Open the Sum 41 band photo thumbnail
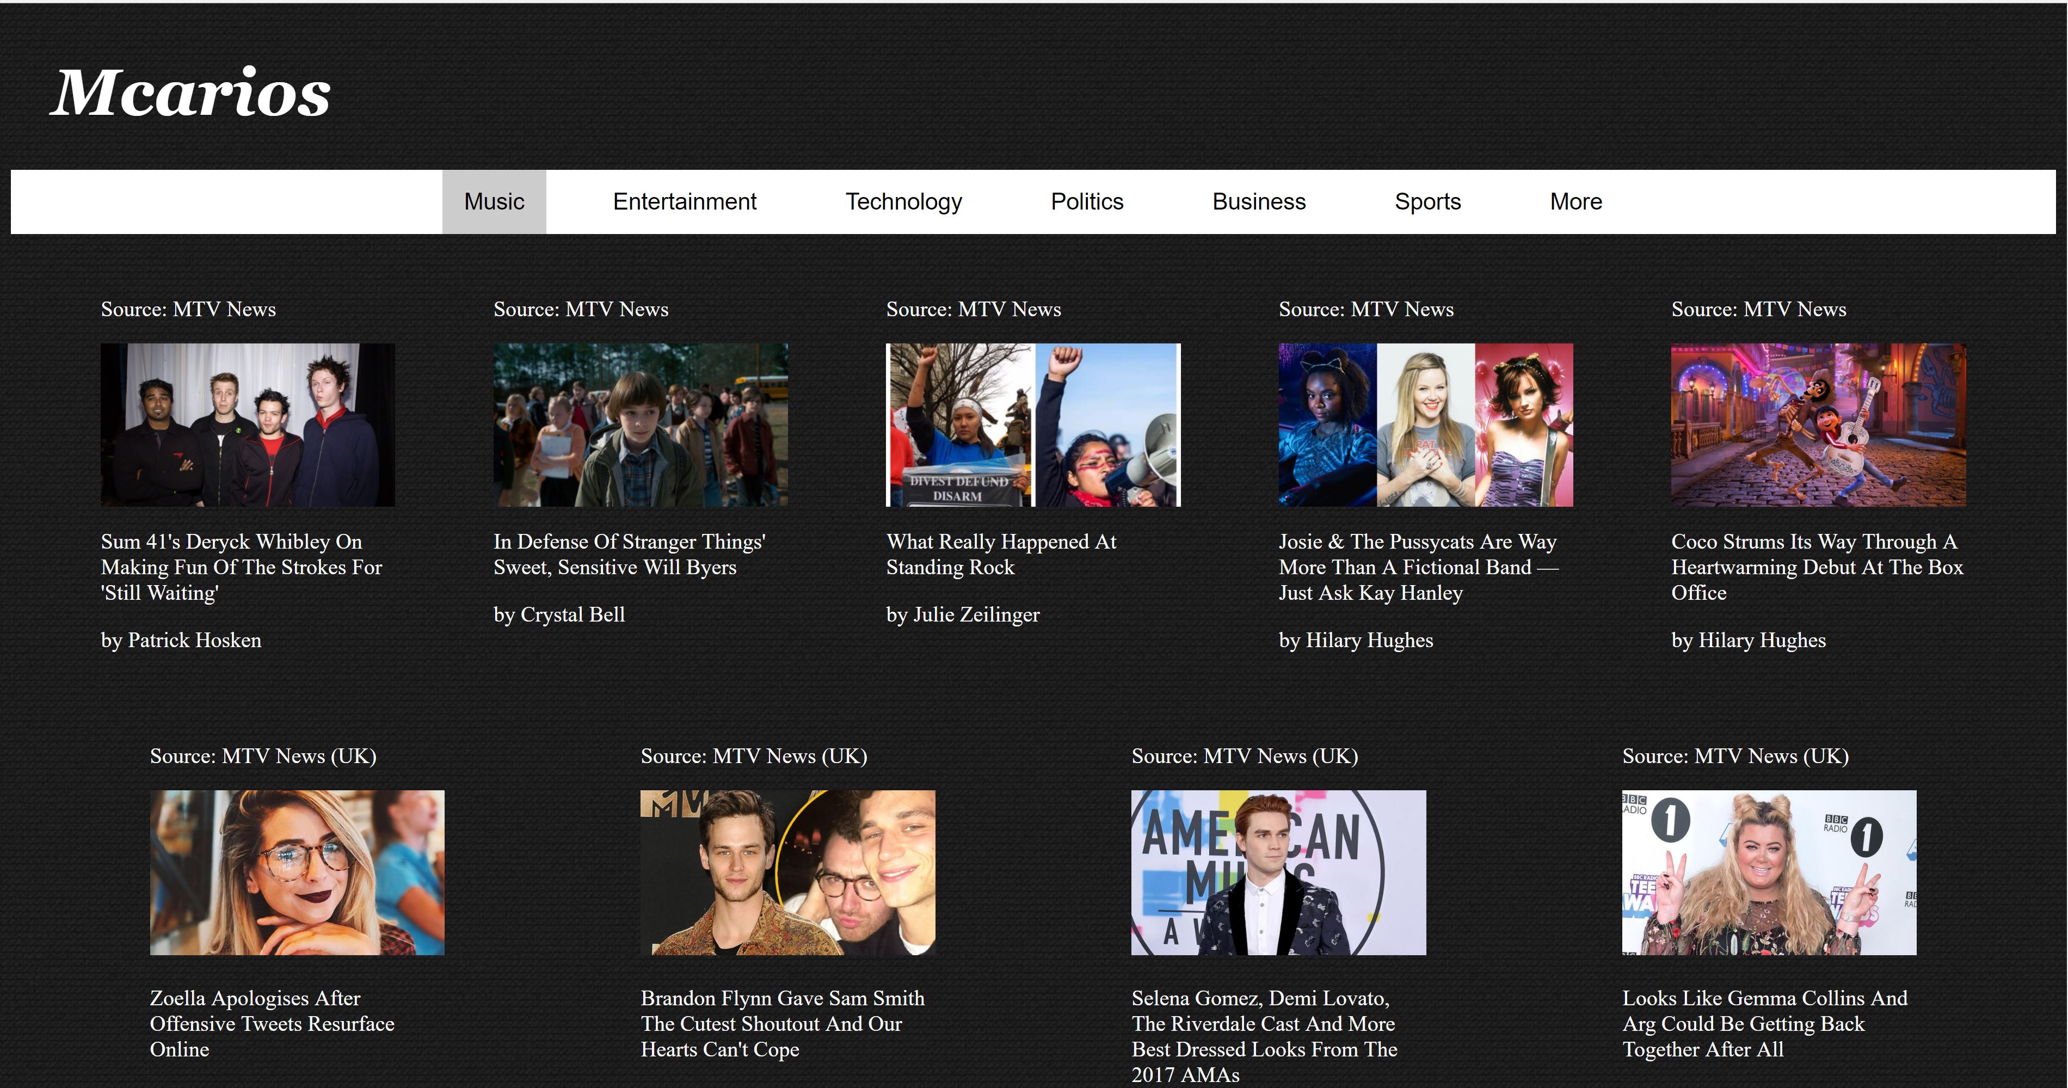The image size is (2068, 1088). pos(248,425)
